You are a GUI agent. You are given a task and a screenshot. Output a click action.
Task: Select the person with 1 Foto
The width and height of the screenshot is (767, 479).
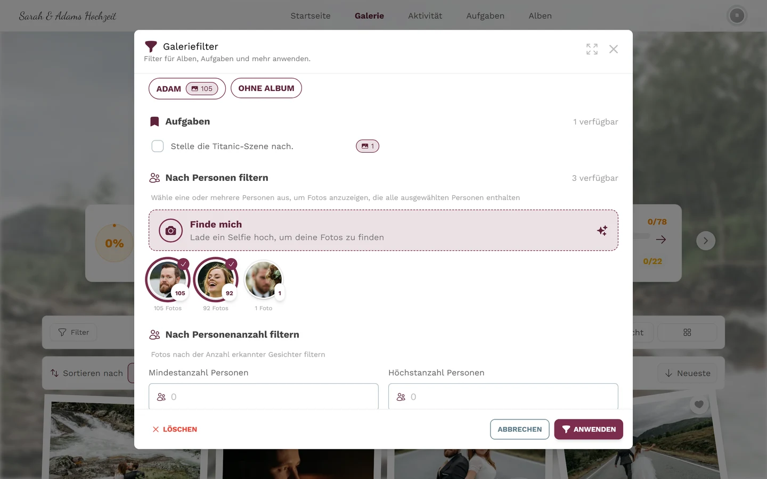[x=264, y=279]
